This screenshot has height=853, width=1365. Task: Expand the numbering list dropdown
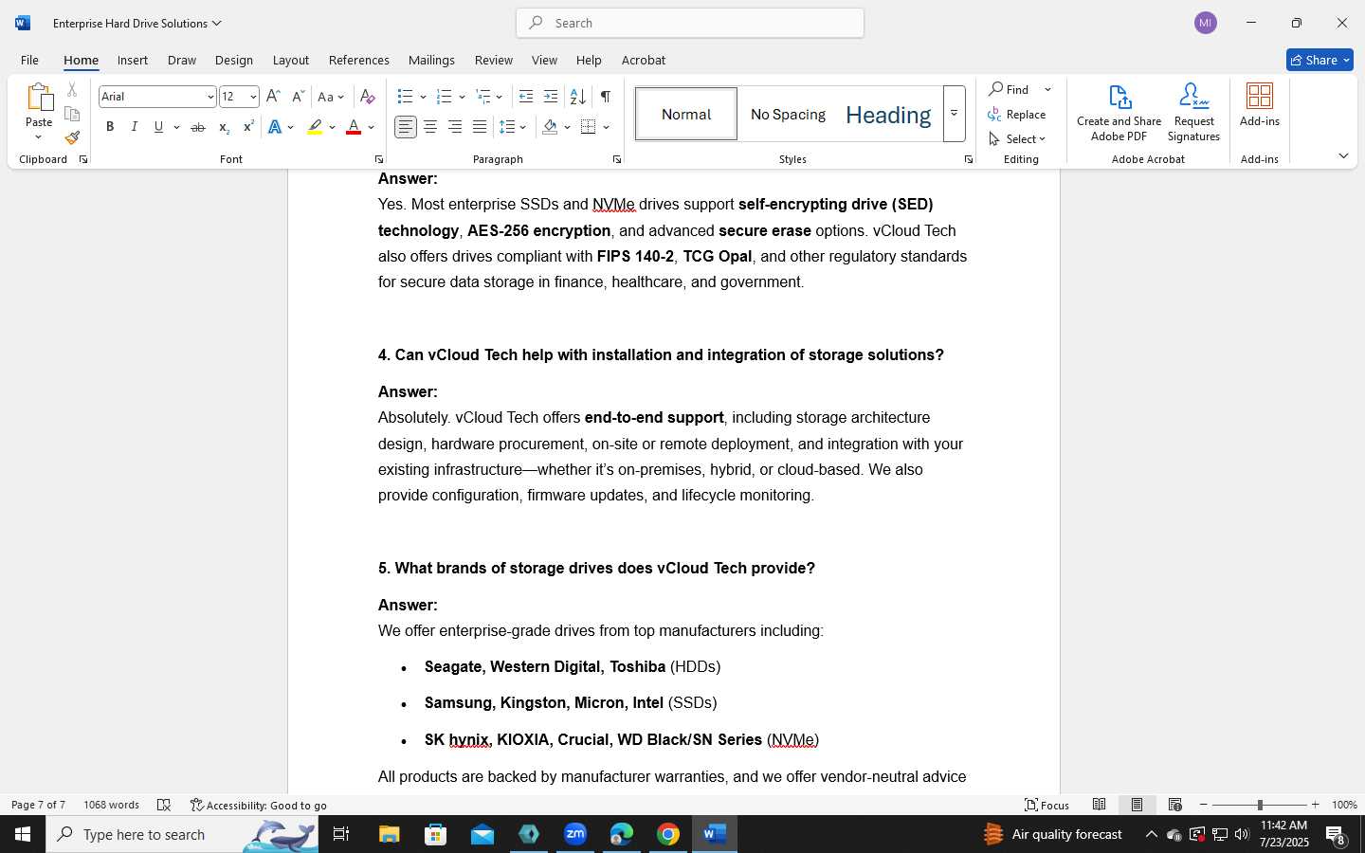(462, 97)
